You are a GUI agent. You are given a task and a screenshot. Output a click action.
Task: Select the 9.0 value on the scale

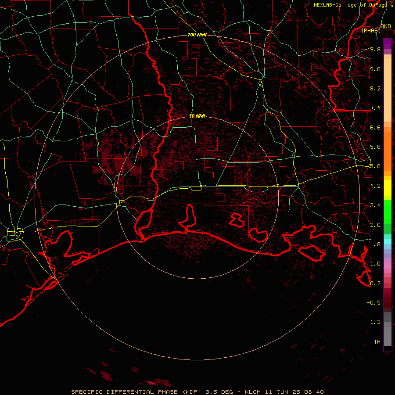(375, 69)
